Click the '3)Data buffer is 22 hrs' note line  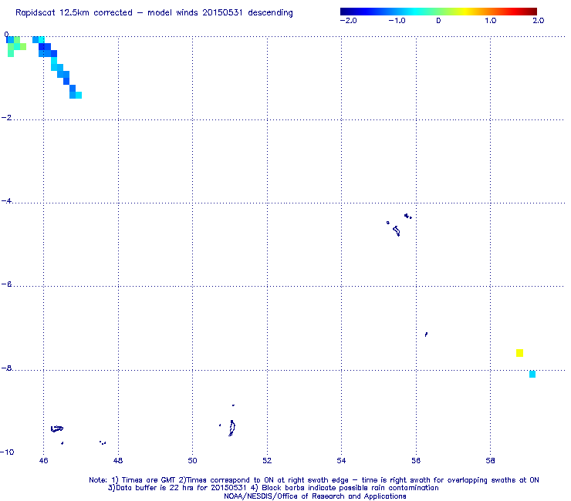tap(273, 488)
